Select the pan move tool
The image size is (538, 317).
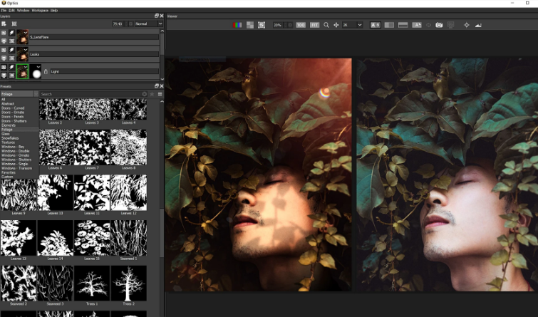[336, 25]
